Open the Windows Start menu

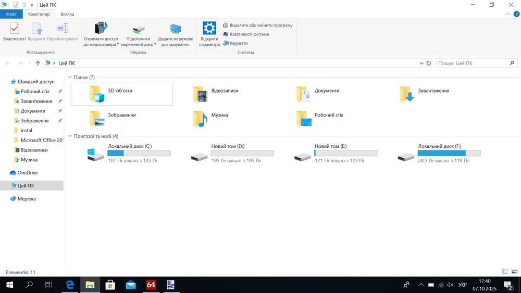[x=9, y=285]
